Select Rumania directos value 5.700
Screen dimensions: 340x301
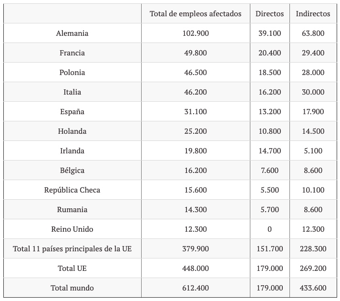point(269,210)
